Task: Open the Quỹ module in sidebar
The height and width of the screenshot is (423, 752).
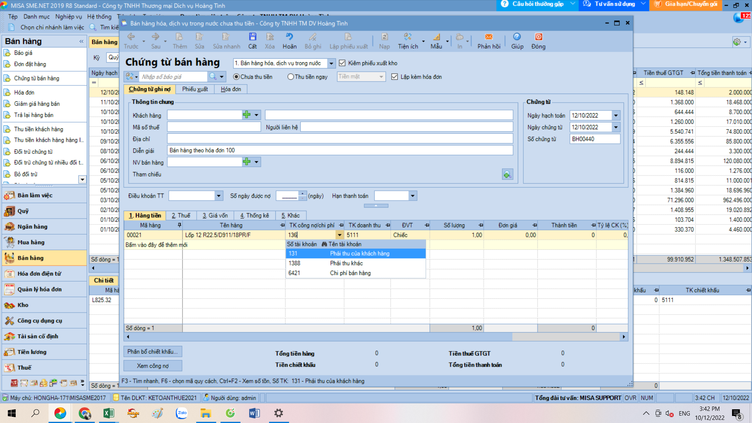Action: 44,211
